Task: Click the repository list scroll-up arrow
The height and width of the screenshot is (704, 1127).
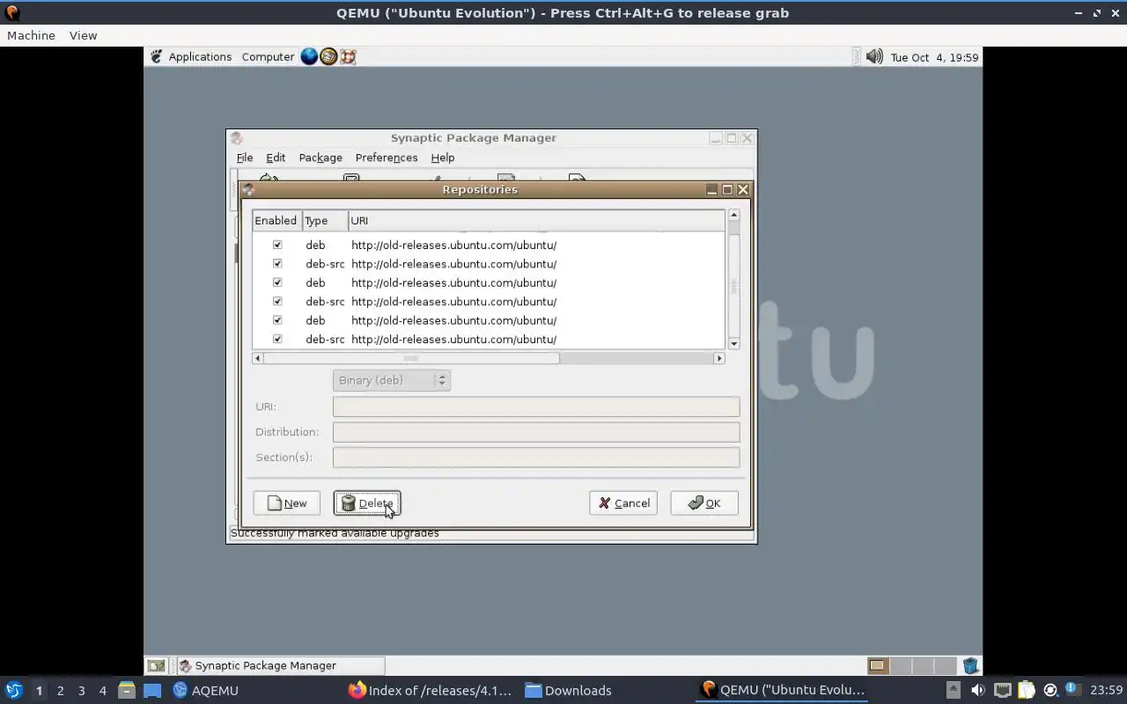Action: [733, 216]
